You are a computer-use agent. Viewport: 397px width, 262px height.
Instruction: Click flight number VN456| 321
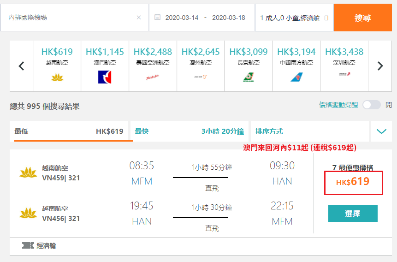point(61,219)
